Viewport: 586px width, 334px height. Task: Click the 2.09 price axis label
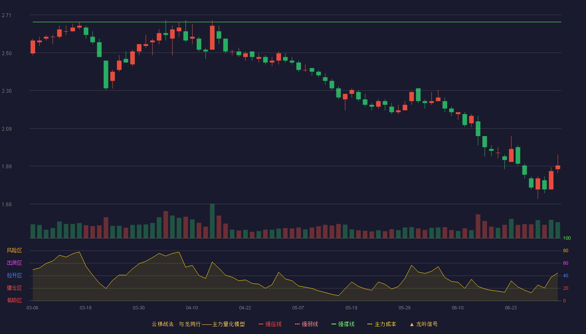point(7,129)
